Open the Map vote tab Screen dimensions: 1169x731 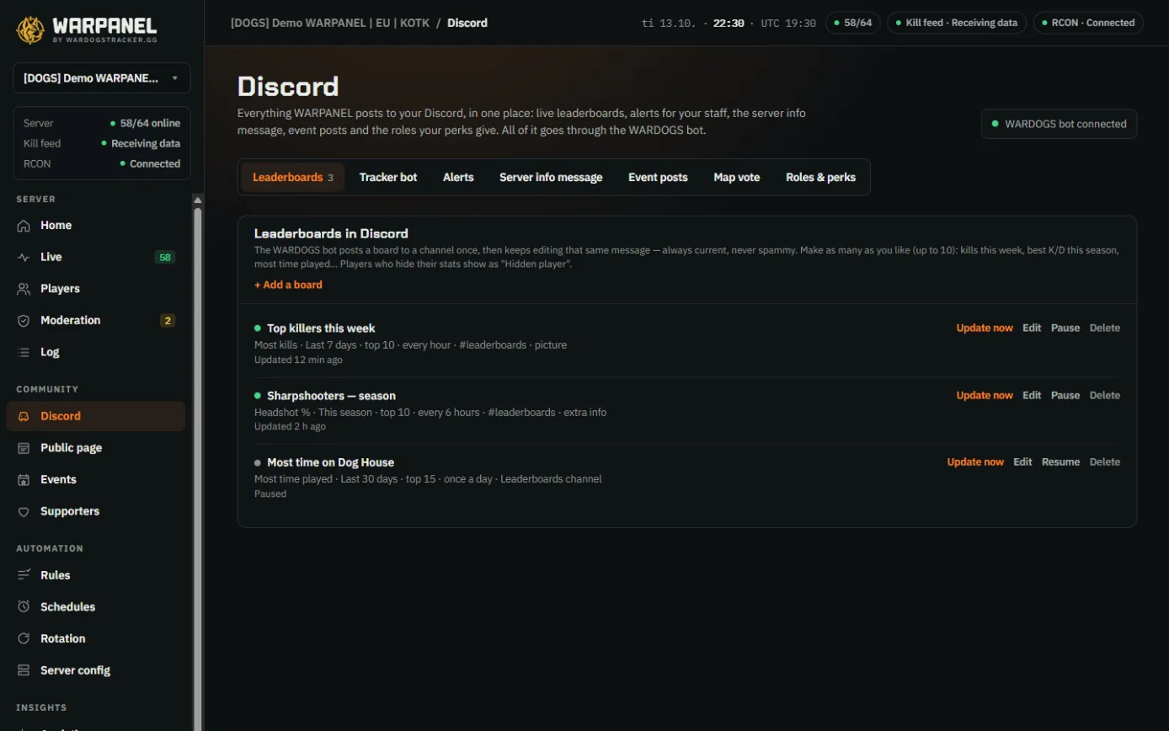pos(737,178)
